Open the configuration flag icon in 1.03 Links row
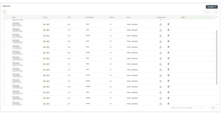The image size is (222, 138). pos(169,70)
